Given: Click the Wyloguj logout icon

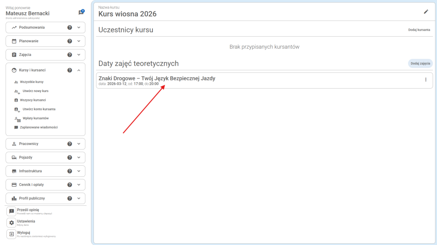Looking at the screenshot, I should point(12,234).
